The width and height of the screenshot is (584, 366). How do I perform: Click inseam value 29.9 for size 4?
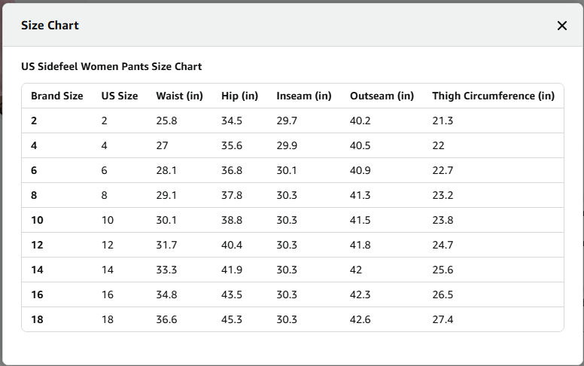pos(287,145)
